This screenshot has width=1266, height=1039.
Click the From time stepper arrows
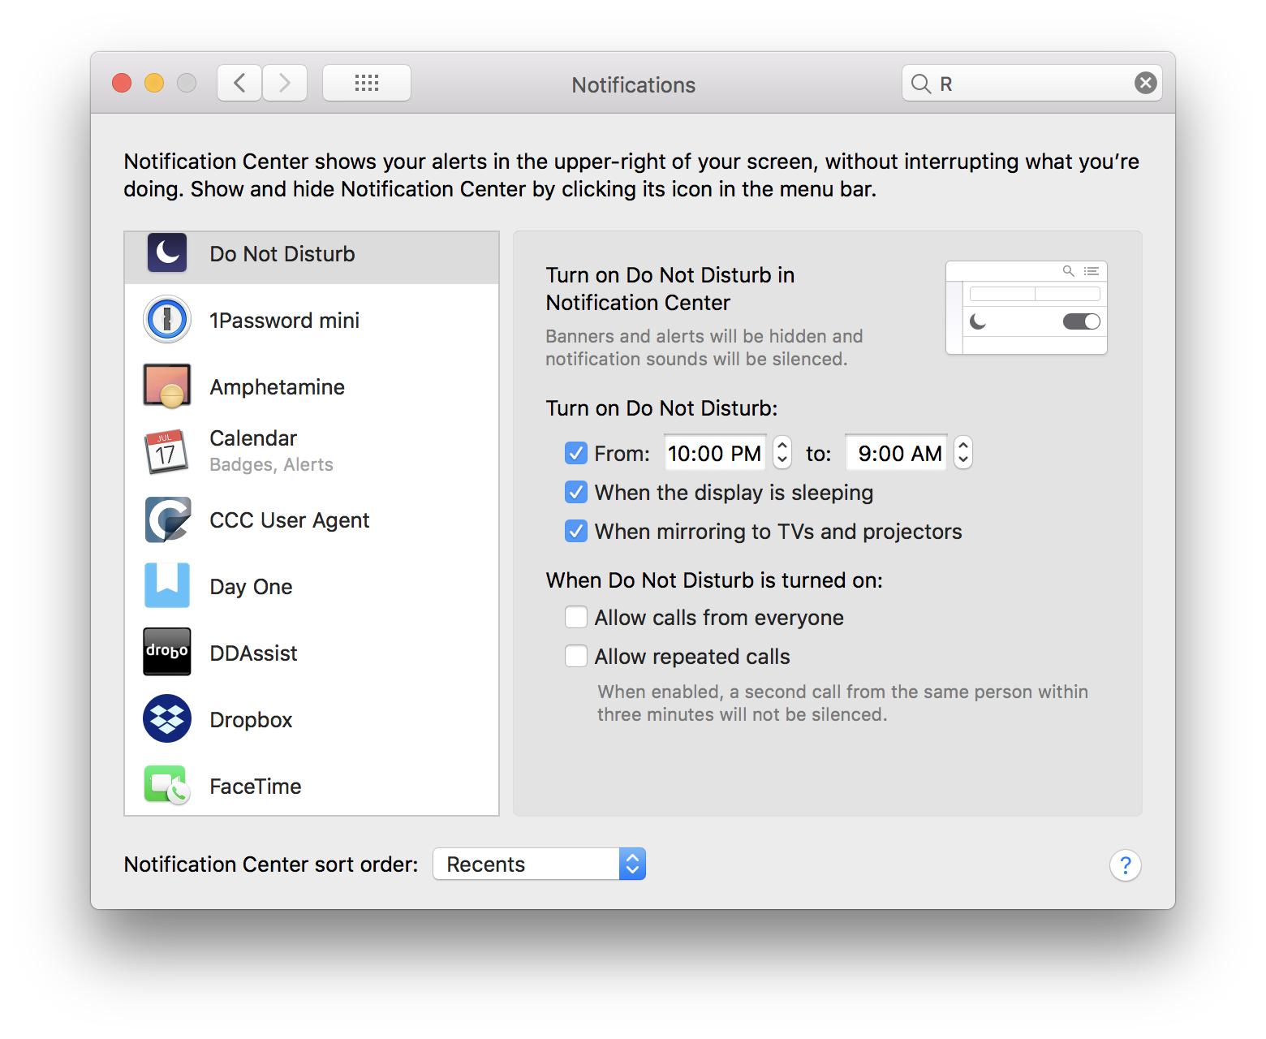tap(782, 452)
